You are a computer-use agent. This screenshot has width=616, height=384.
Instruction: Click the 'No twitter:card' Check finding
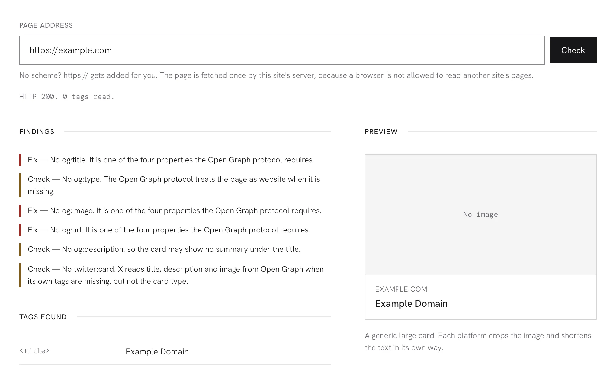point(175,275)
